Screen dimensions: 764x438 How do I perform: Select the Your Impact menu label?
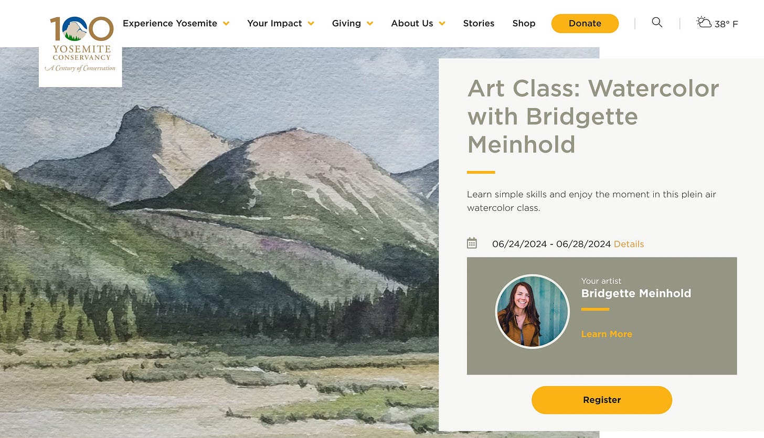(x=274, y=23)
